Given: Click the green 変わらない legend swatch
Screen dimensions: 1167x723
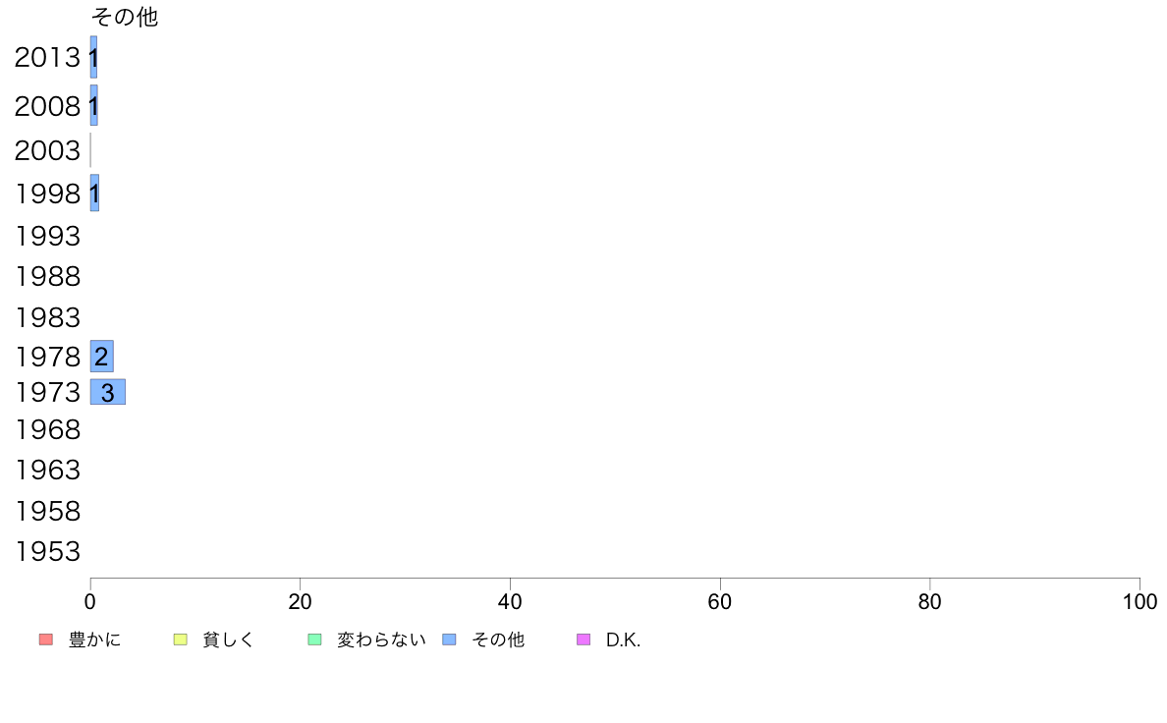Looking at the screenshot, I should (x=314, y=640).
